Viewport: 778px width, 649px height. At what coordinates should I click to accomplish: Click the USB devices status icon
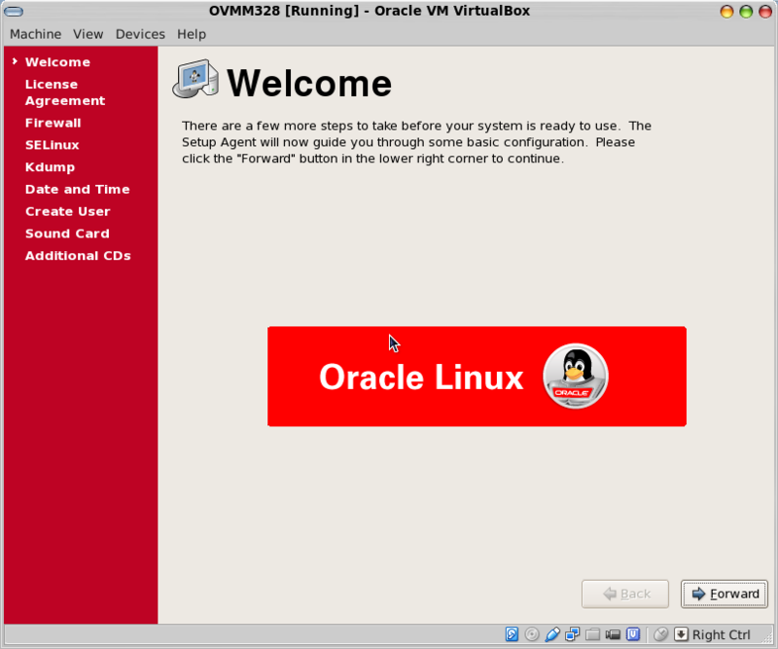pos(552,634)
